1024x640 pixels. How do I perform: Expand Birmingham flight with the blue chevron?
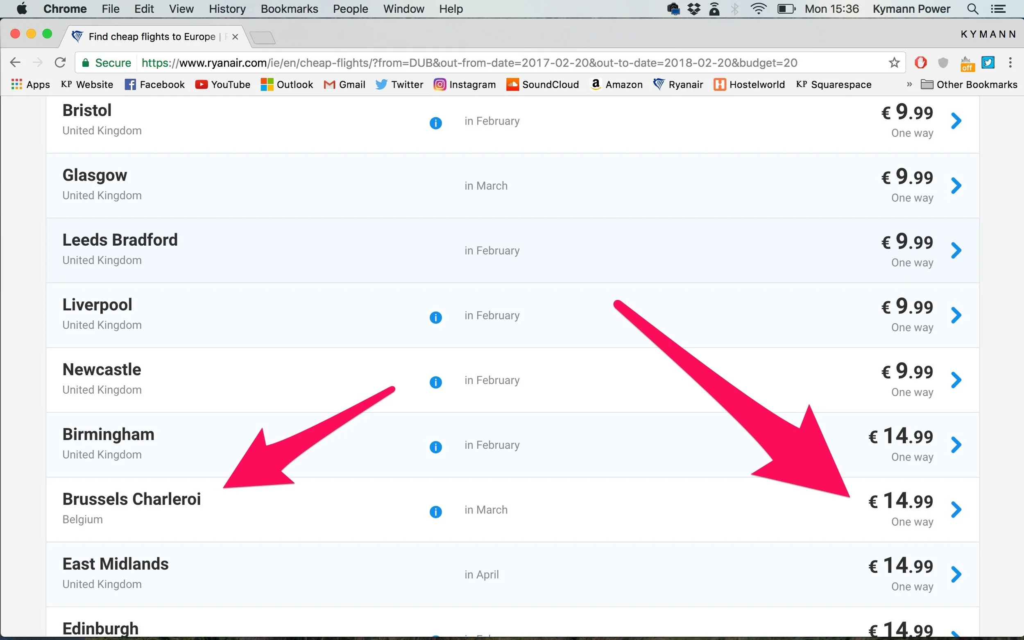click(x=956, y=444)
